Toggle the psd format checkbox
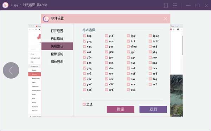Image resolution: width=211 pixels, height=131 pixels. point(128,90)
